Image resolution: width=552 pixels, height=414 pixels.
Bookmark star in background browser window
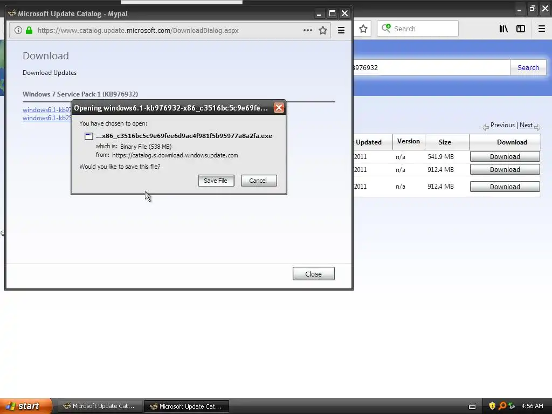click(x=363, y=29)
